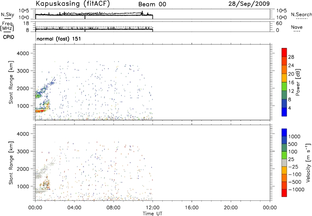Viewport: 312px width, 216px height.
Task: Click the "N.Search" legend label
Action: point(301,14)
